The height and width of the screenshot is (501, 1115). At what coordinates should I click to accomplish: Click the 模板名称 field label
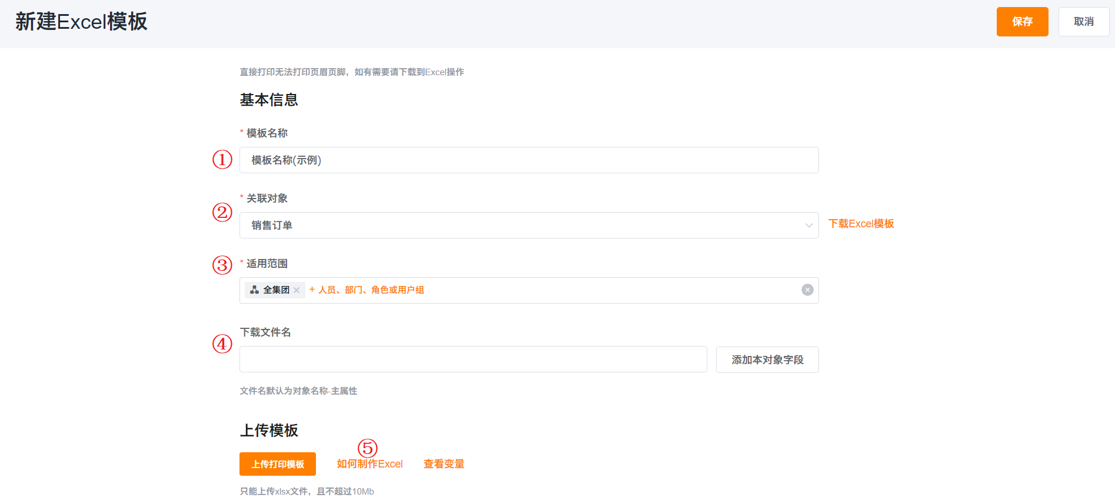coord(267,133)
